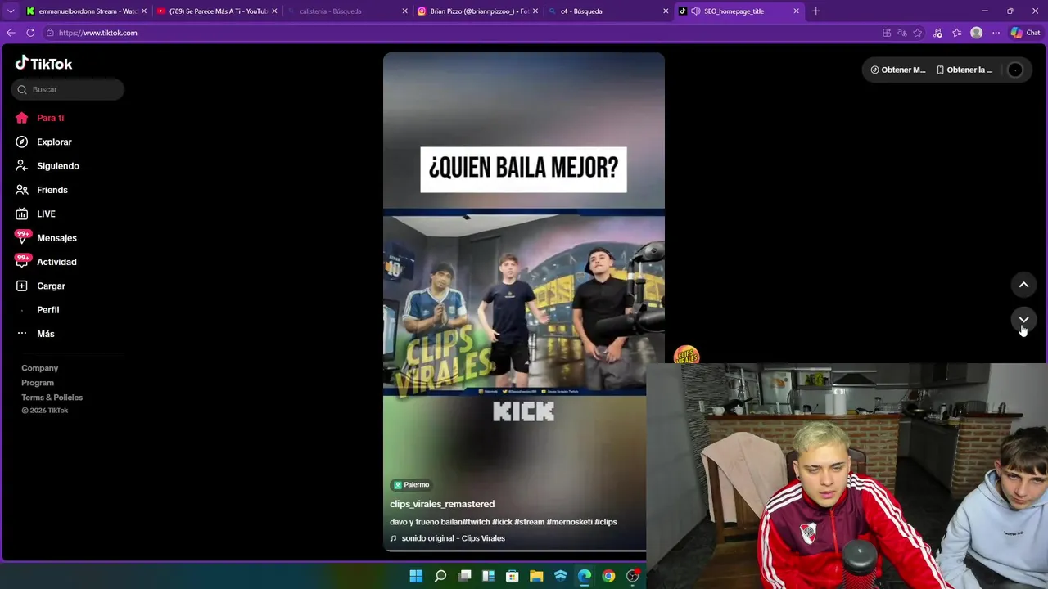This screenshot has height=589, width=1048.
Task: Open sonido original - Clips Virales sound
Action: click(448, 538)
